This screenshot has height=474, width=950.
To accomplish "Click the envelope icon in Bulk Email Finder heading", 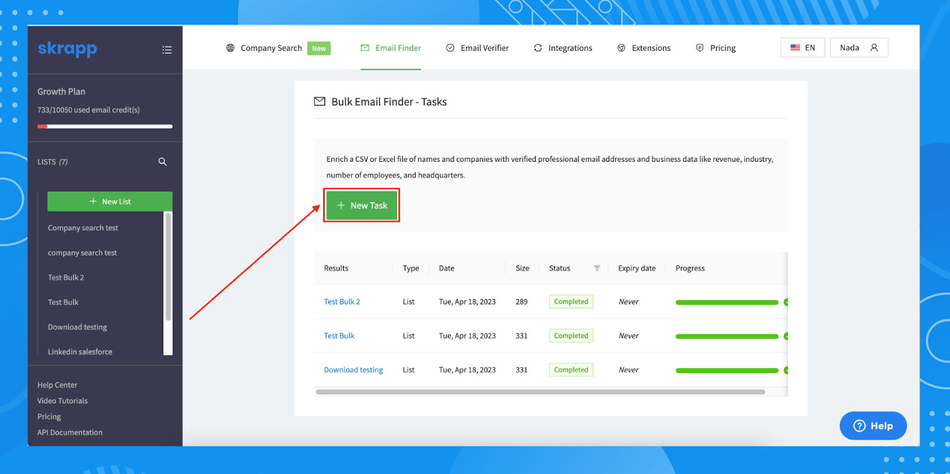I will tap(320, 101).
